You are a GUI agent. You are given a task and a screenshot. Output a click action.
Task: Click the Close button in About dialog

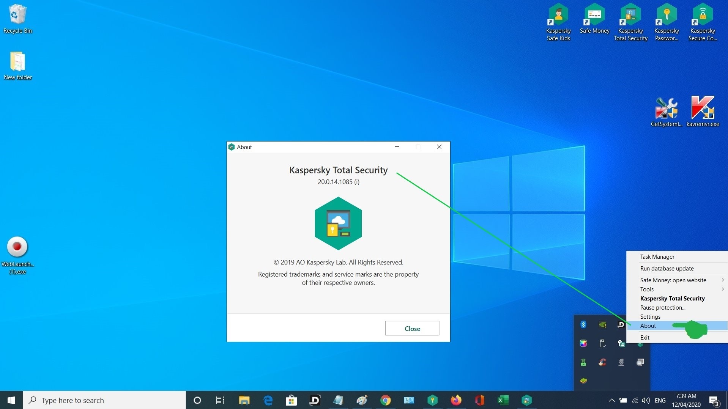coord(412,329)
